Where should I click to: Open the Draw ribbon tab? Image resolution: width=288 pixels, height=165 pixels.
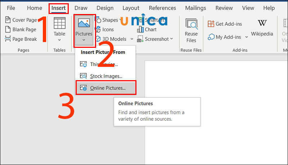pos(81,8)
